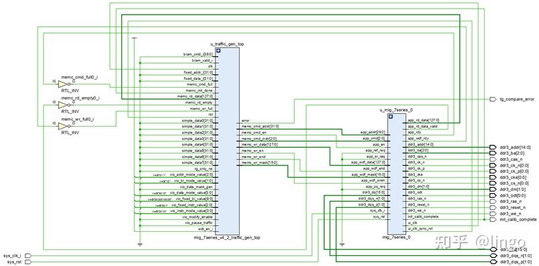Select the memc_wr_full0_i inverter symbol
539x266 pixels.
(x=64, y=126)
